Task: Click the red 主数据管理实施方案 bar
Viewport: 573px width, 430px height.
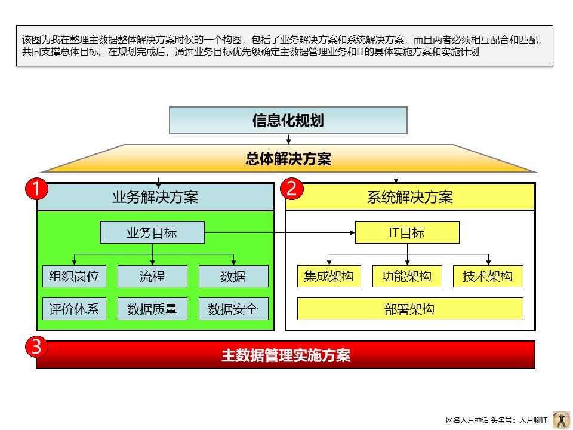Action: pos(286,355)
